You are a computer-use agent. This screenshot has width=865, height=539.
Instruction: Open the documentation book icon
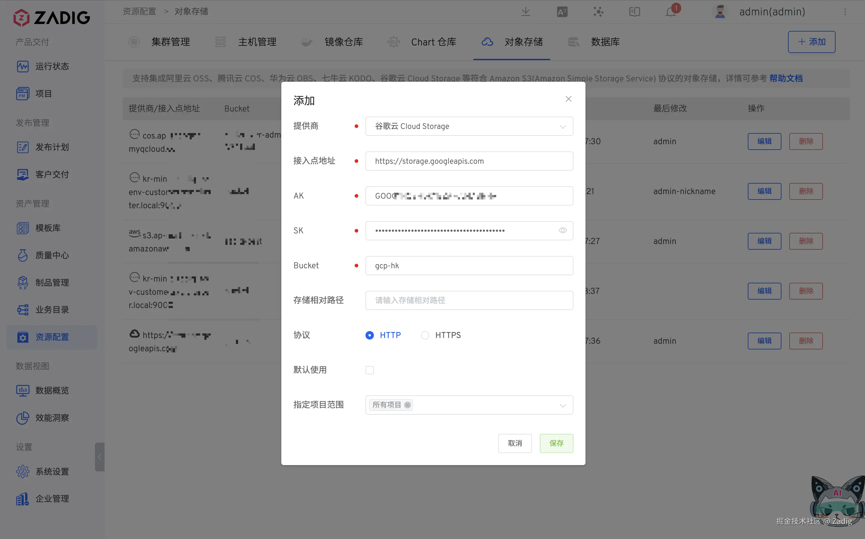tap(634, 12)
